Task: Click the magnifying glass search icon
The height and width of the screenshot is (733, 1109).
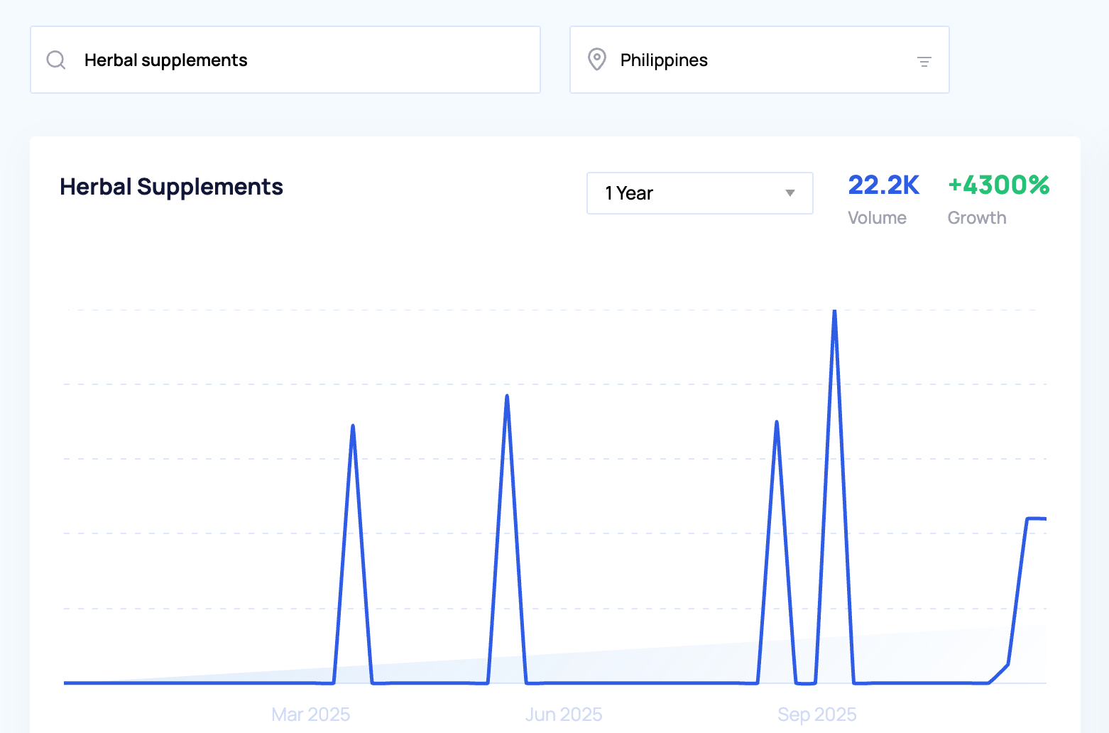Action: click(x=56, y=60)
